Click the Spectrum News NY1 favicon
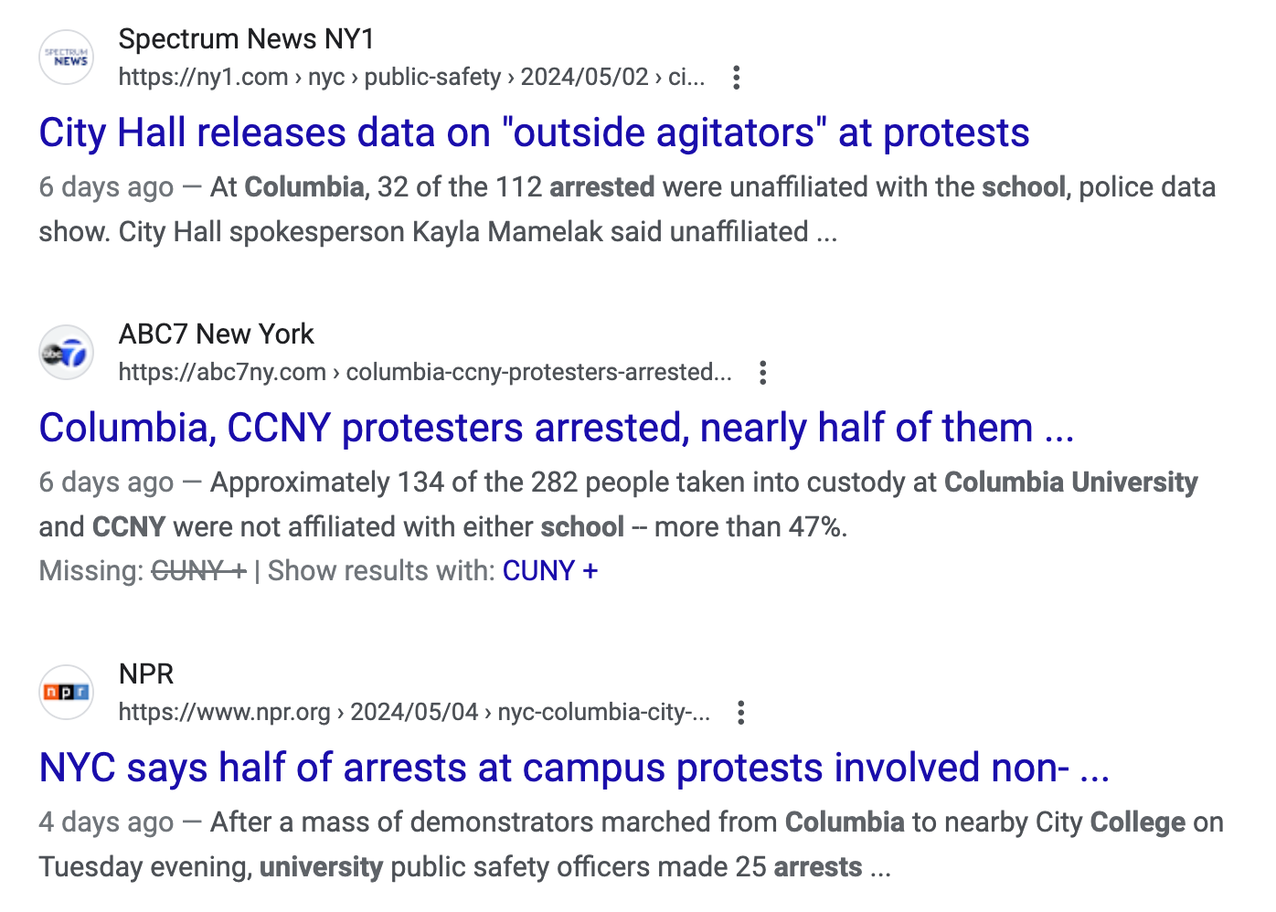The width and height of the screenshot is (1276, 912). [67, 58]
